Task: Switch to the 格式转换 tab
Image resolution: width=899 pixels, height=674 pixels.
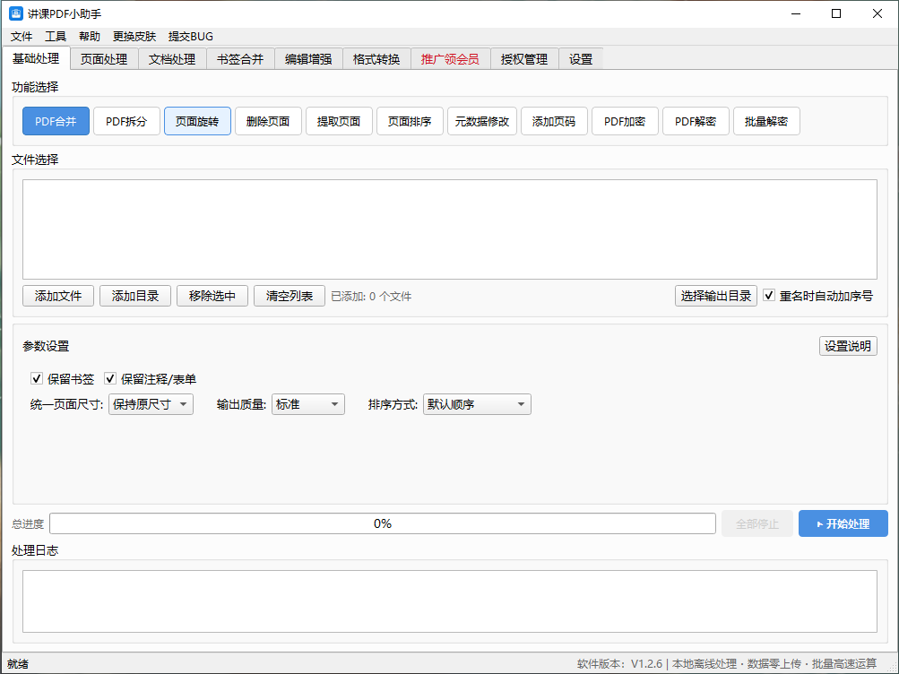Action: (376, 60)
